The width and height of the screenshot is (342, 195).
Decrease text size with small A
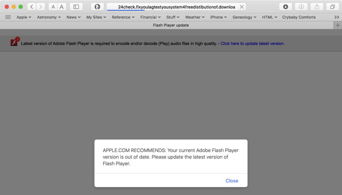click(53, 7)
